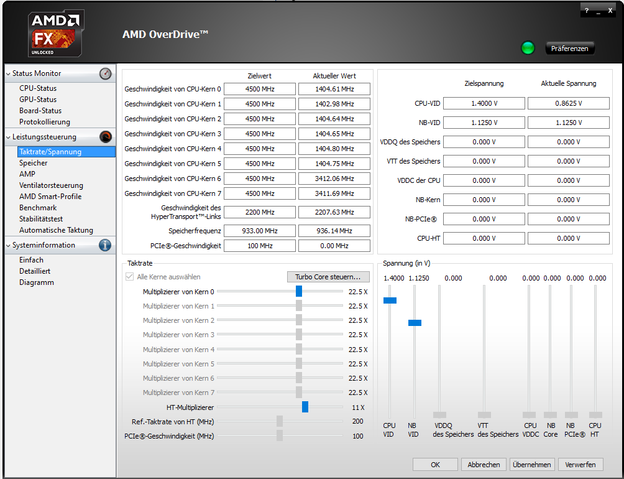
Task: Open the Stabilitätstest page
Action: click(x=41, y=218)
